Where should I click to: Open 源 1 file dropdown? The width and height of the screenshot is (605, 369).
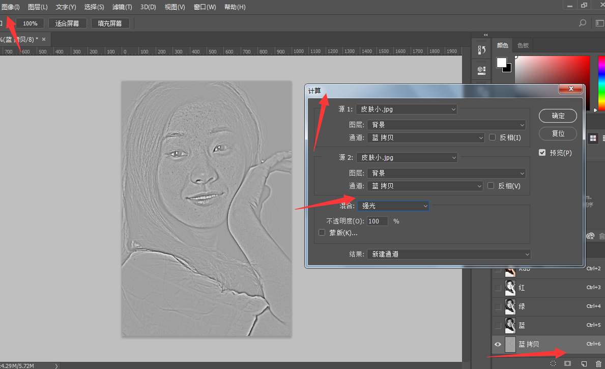pyautogui.click(x=406, y=109)
